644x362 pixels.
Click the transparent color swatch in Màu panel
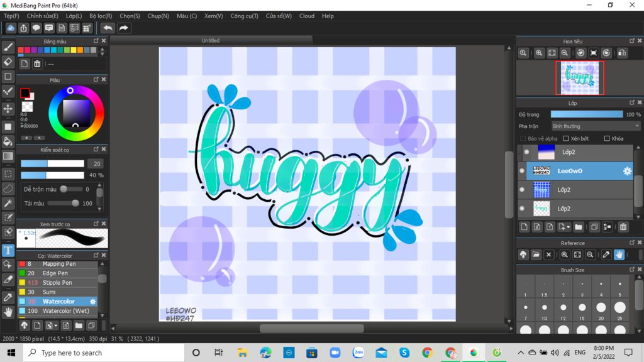click(x=27, y=107)
